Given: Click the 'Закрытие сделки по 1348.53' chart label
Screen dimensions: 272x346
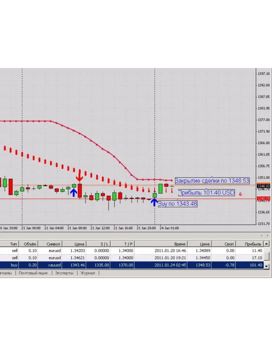Looking at the screenshot, I should (212, 181).
